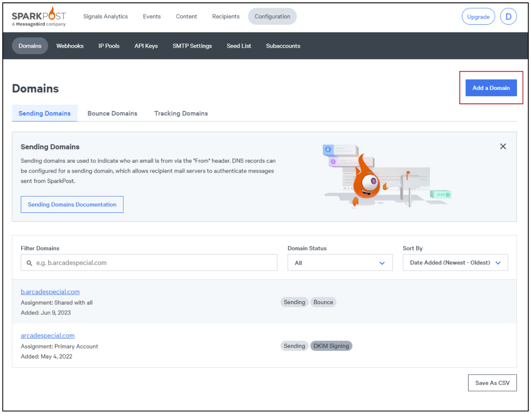The height and width of the screenshot is (414, 531).
Task: Switch to the Tracking Domains tab
Action: click(181, 113)
